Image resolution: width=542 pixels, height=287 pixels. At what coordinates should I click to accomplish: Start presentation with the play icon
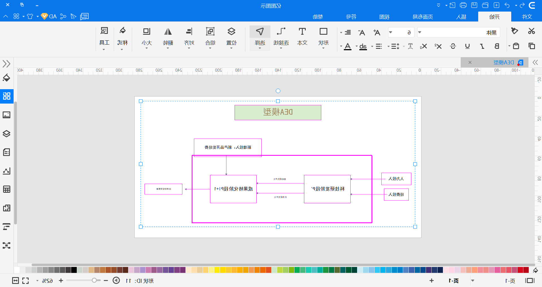(116, 280)
